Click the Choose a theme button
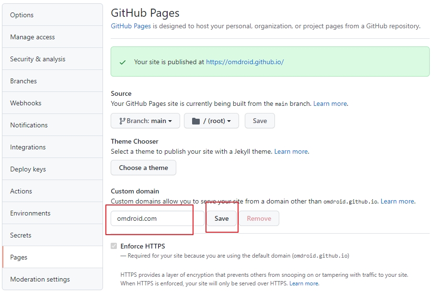The image size is (434, 294). 143,168
